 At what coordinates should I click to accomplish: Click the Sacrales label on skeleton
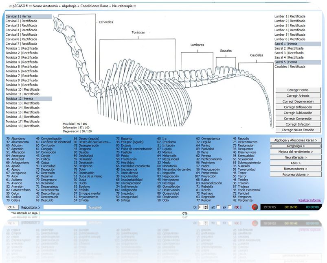pyautogui.click(x=226, y=50)
